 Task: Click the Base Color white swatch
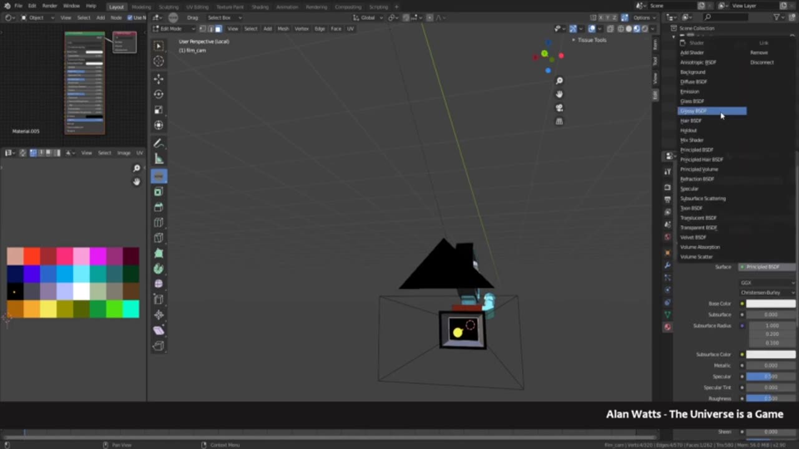(771, 304)
